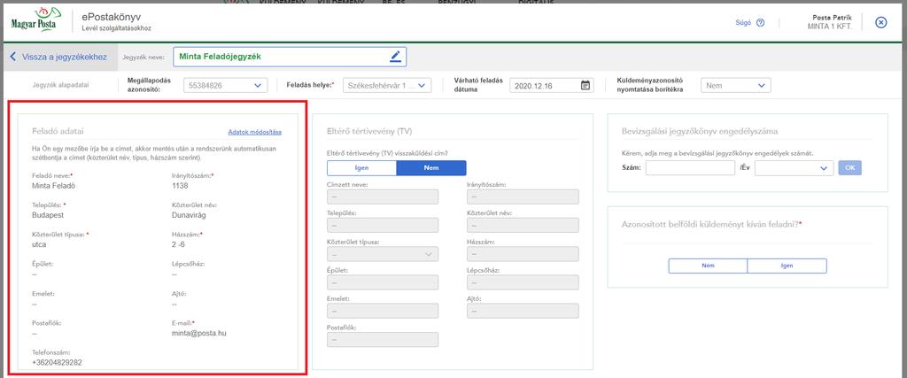Open the TV Közterület típusa dropdown
Image resolution: width=907 pixels, height=378 pixels.
click(x=383, y=254)
